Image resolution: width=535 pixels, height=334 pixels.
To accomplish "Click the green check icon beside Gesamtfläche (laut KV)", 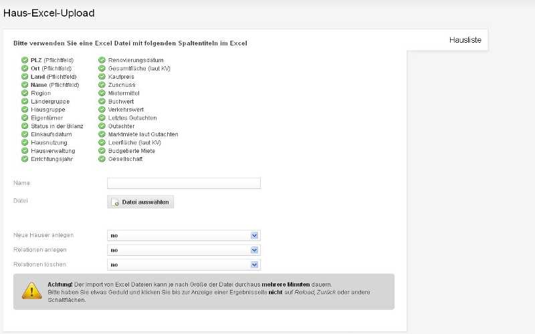I will click(102, 68).
